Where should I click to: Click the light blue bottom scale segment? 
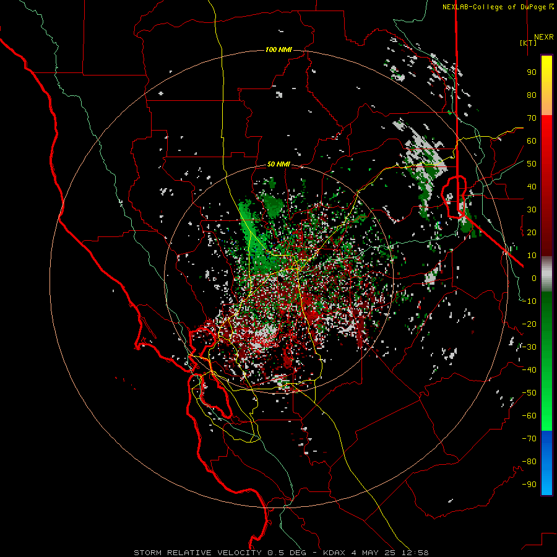click(546, 483)
